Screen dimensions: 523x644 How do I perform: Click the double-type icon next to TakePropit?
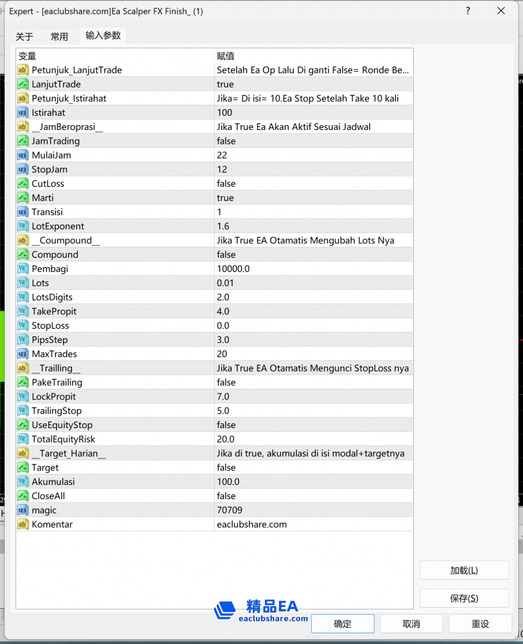[x=23, y=312]
